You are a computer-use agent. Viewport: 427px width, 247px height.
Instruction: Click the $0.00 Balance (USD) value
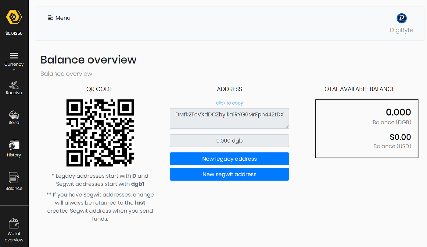point(400,137)
